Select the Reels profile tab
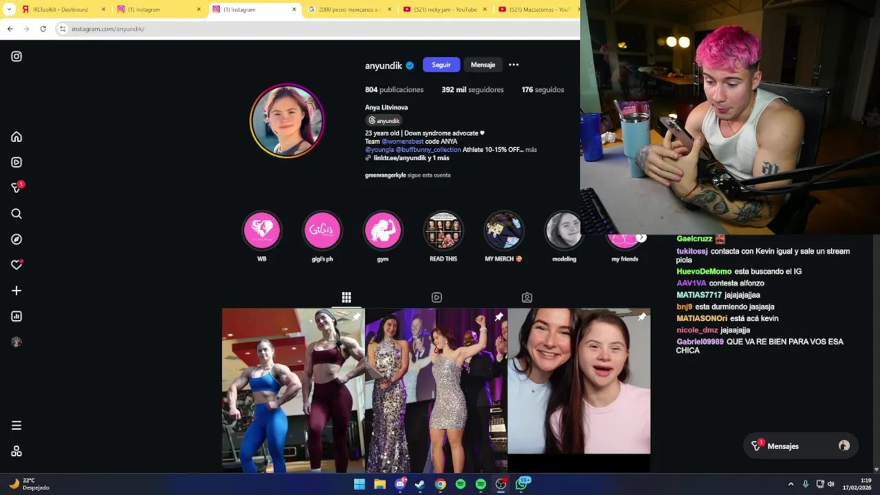 [437, 298]
